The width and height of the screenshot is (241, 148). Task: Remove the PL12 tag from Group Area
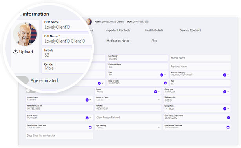pyautogui.click(x=166, y=109)
